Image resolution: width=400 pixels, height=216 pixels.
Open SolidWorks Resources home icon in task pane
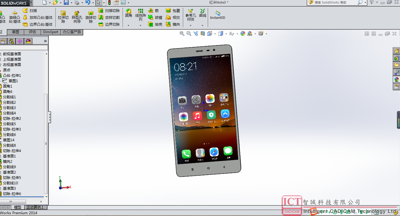pos(396,50)
